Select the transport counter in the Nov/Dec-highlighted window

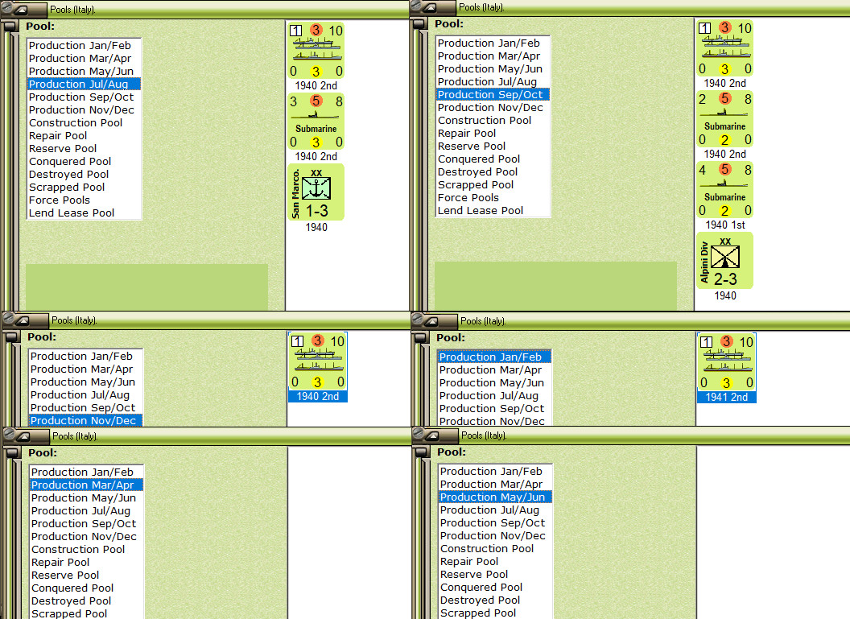click(x=318, y=361)
